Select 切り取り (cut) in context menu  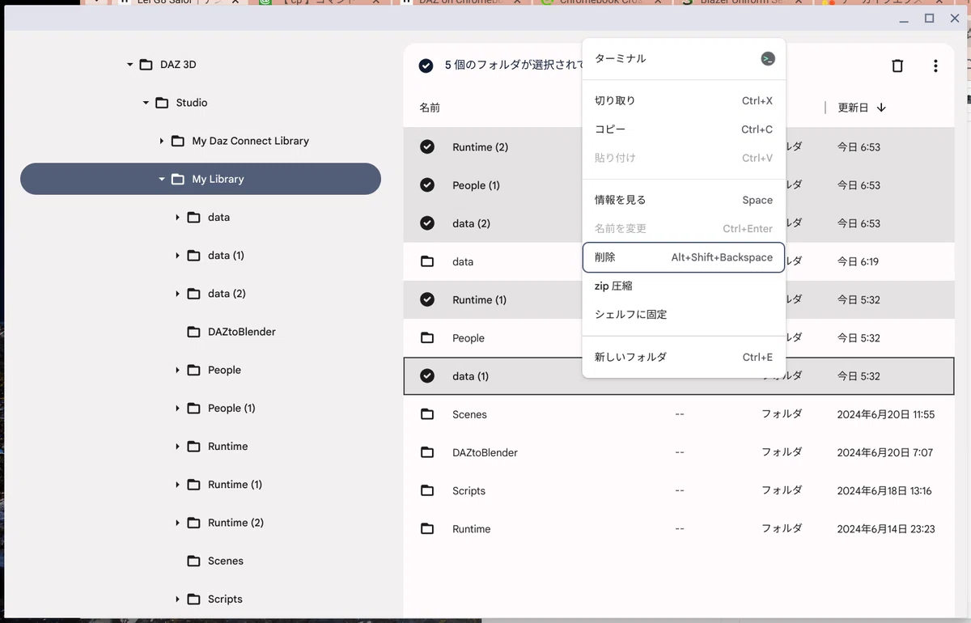(684, 101)
